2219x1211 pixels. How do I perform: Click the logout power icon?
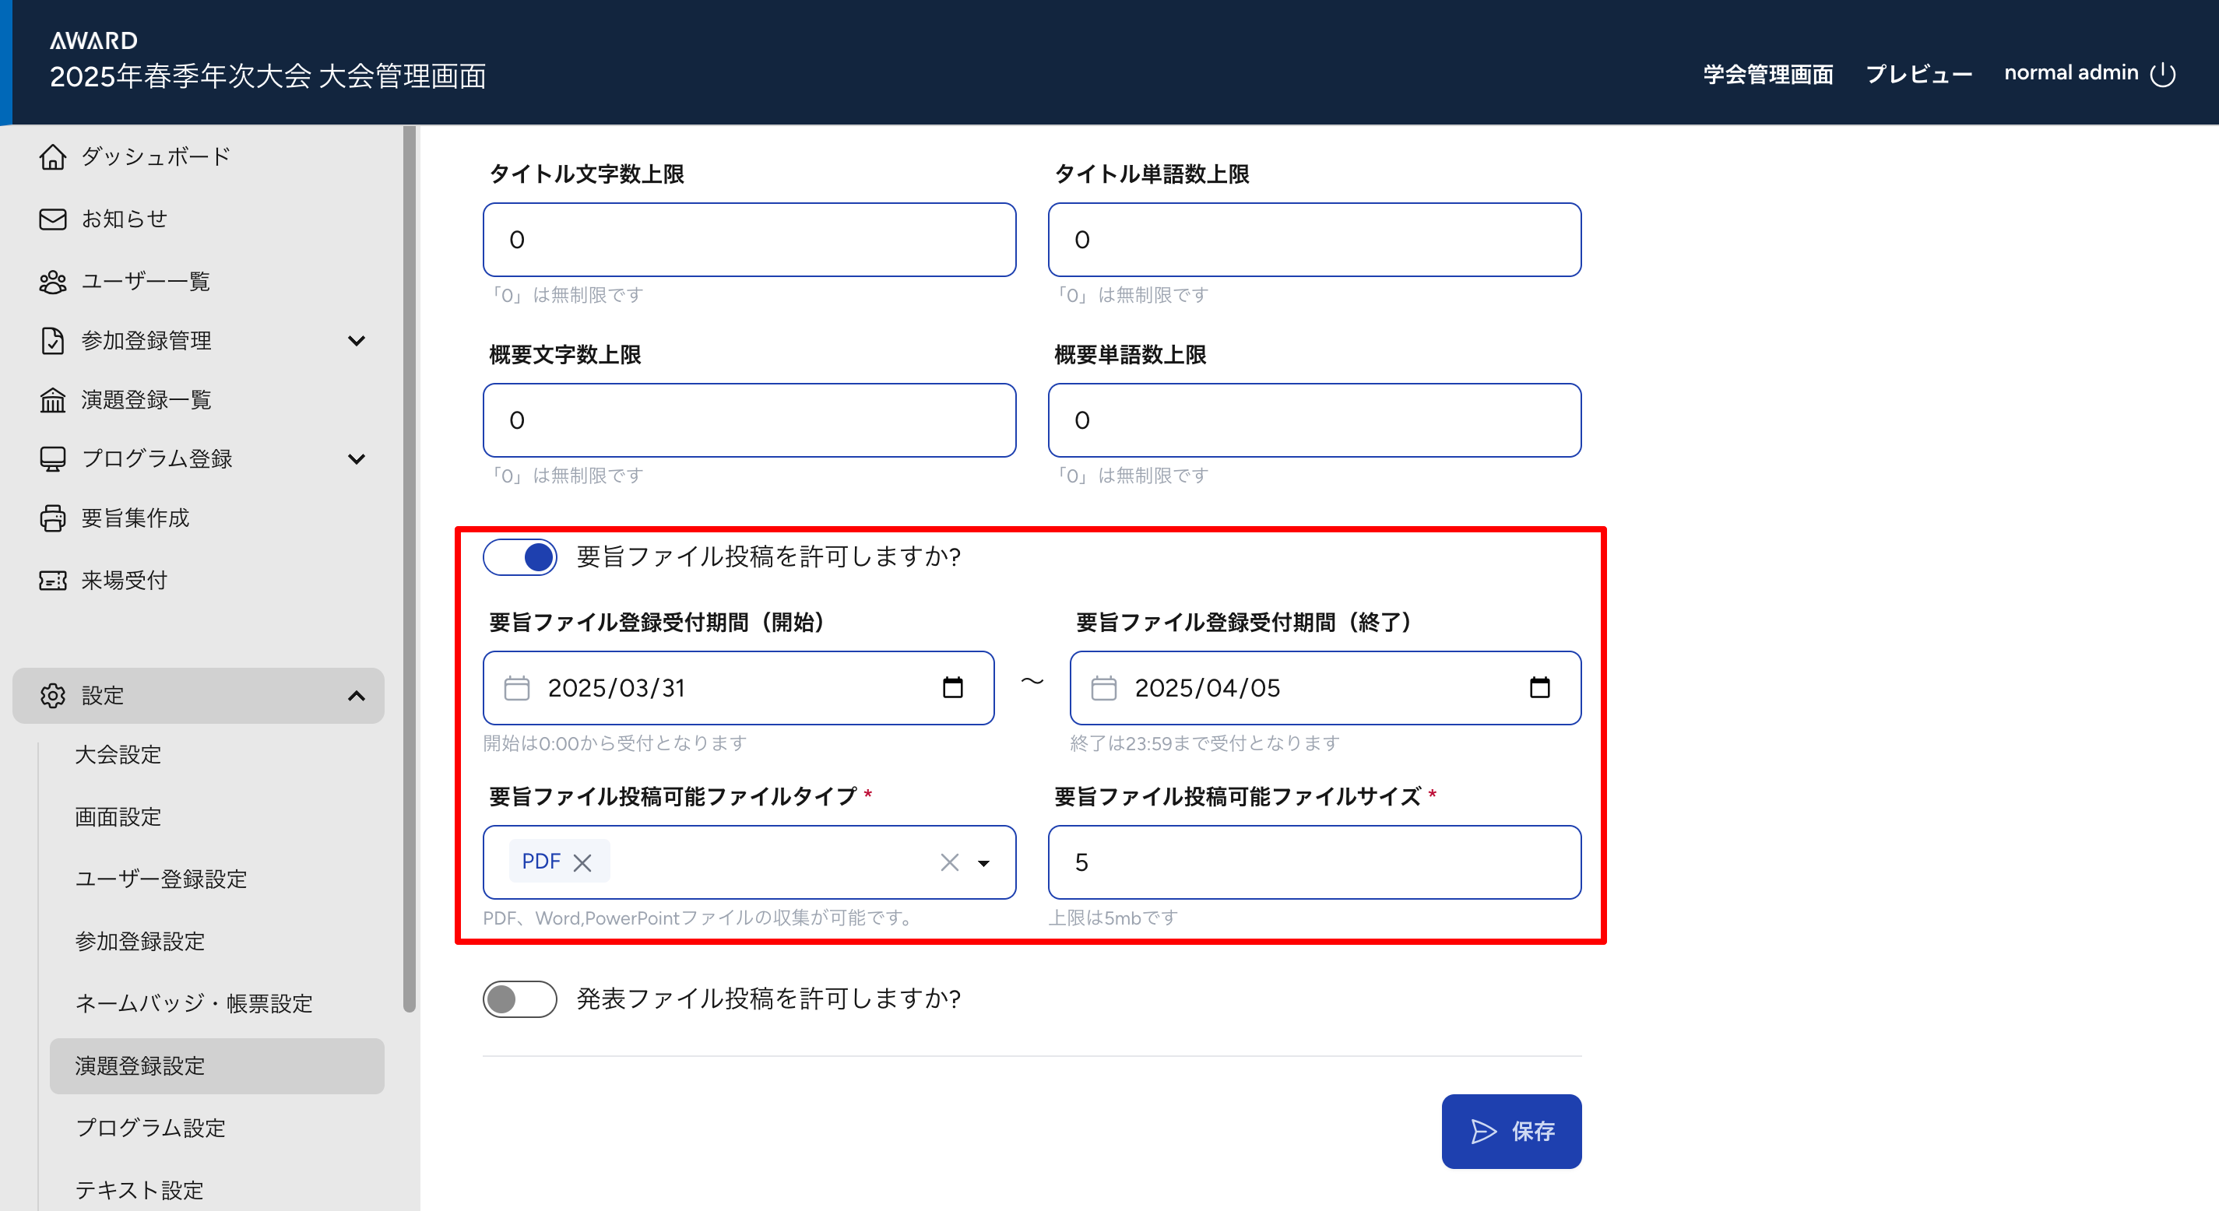(x=2162, y=74)
